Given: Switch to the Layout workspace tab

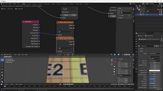Looking at the screenshot, I should click(x=24, y=4).
